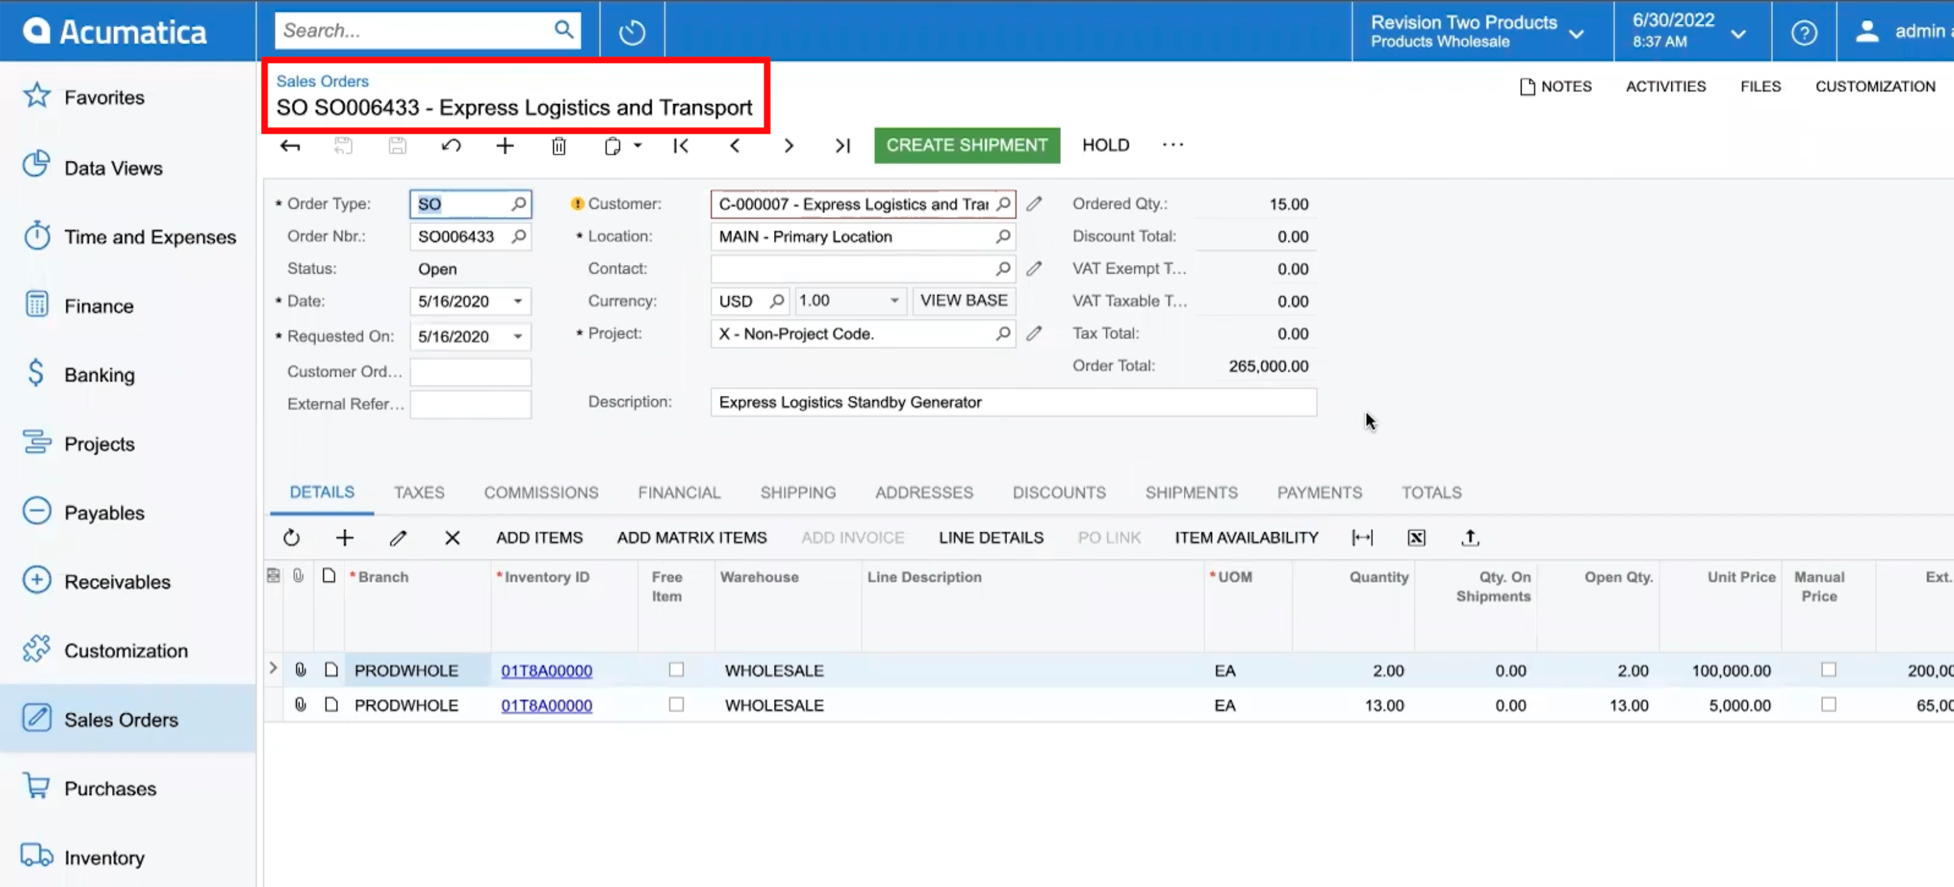Image resolution: width=1954 pixels, height=887 pixels.
Task: Switch to the FINANCIAL tab
Action: 679,493
